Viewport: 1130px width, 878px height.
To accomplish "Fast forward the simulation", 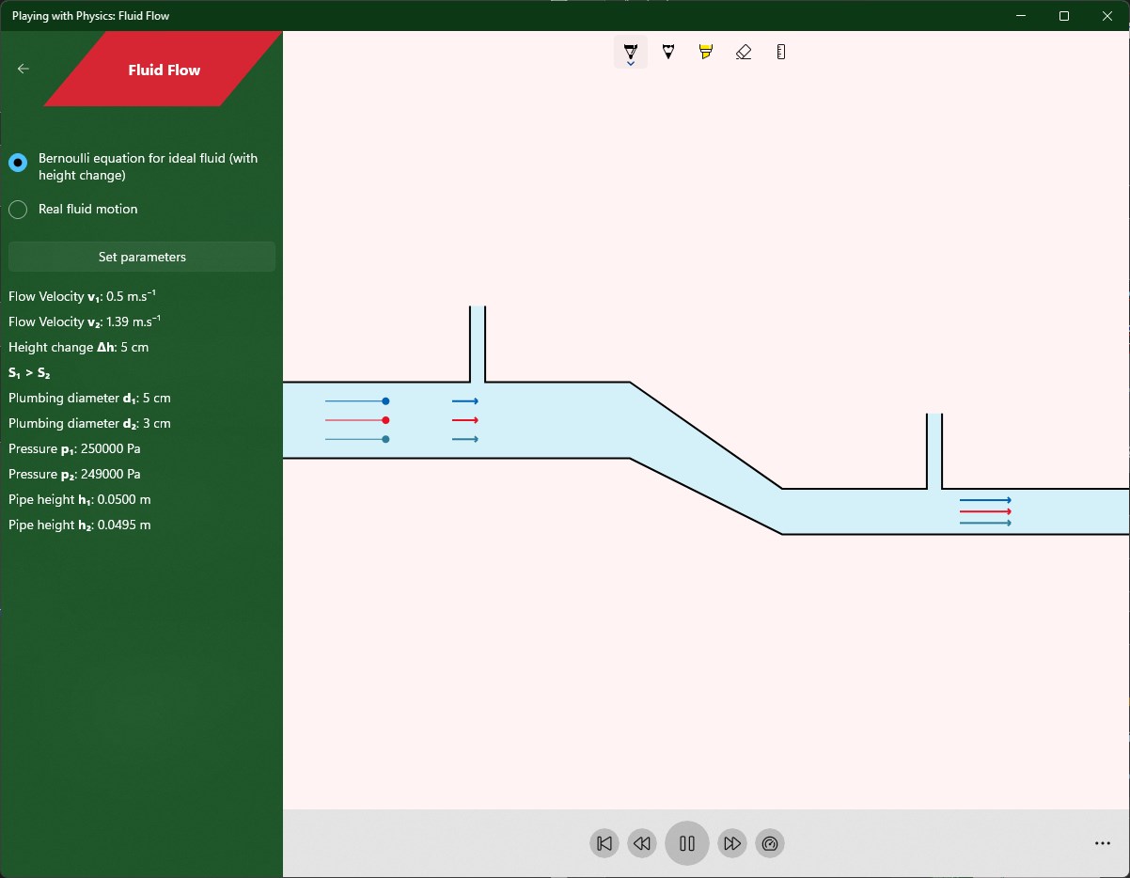I will [732, 843].
